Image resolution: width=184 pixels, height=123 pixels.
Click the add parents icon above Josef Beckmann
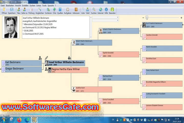69,58
